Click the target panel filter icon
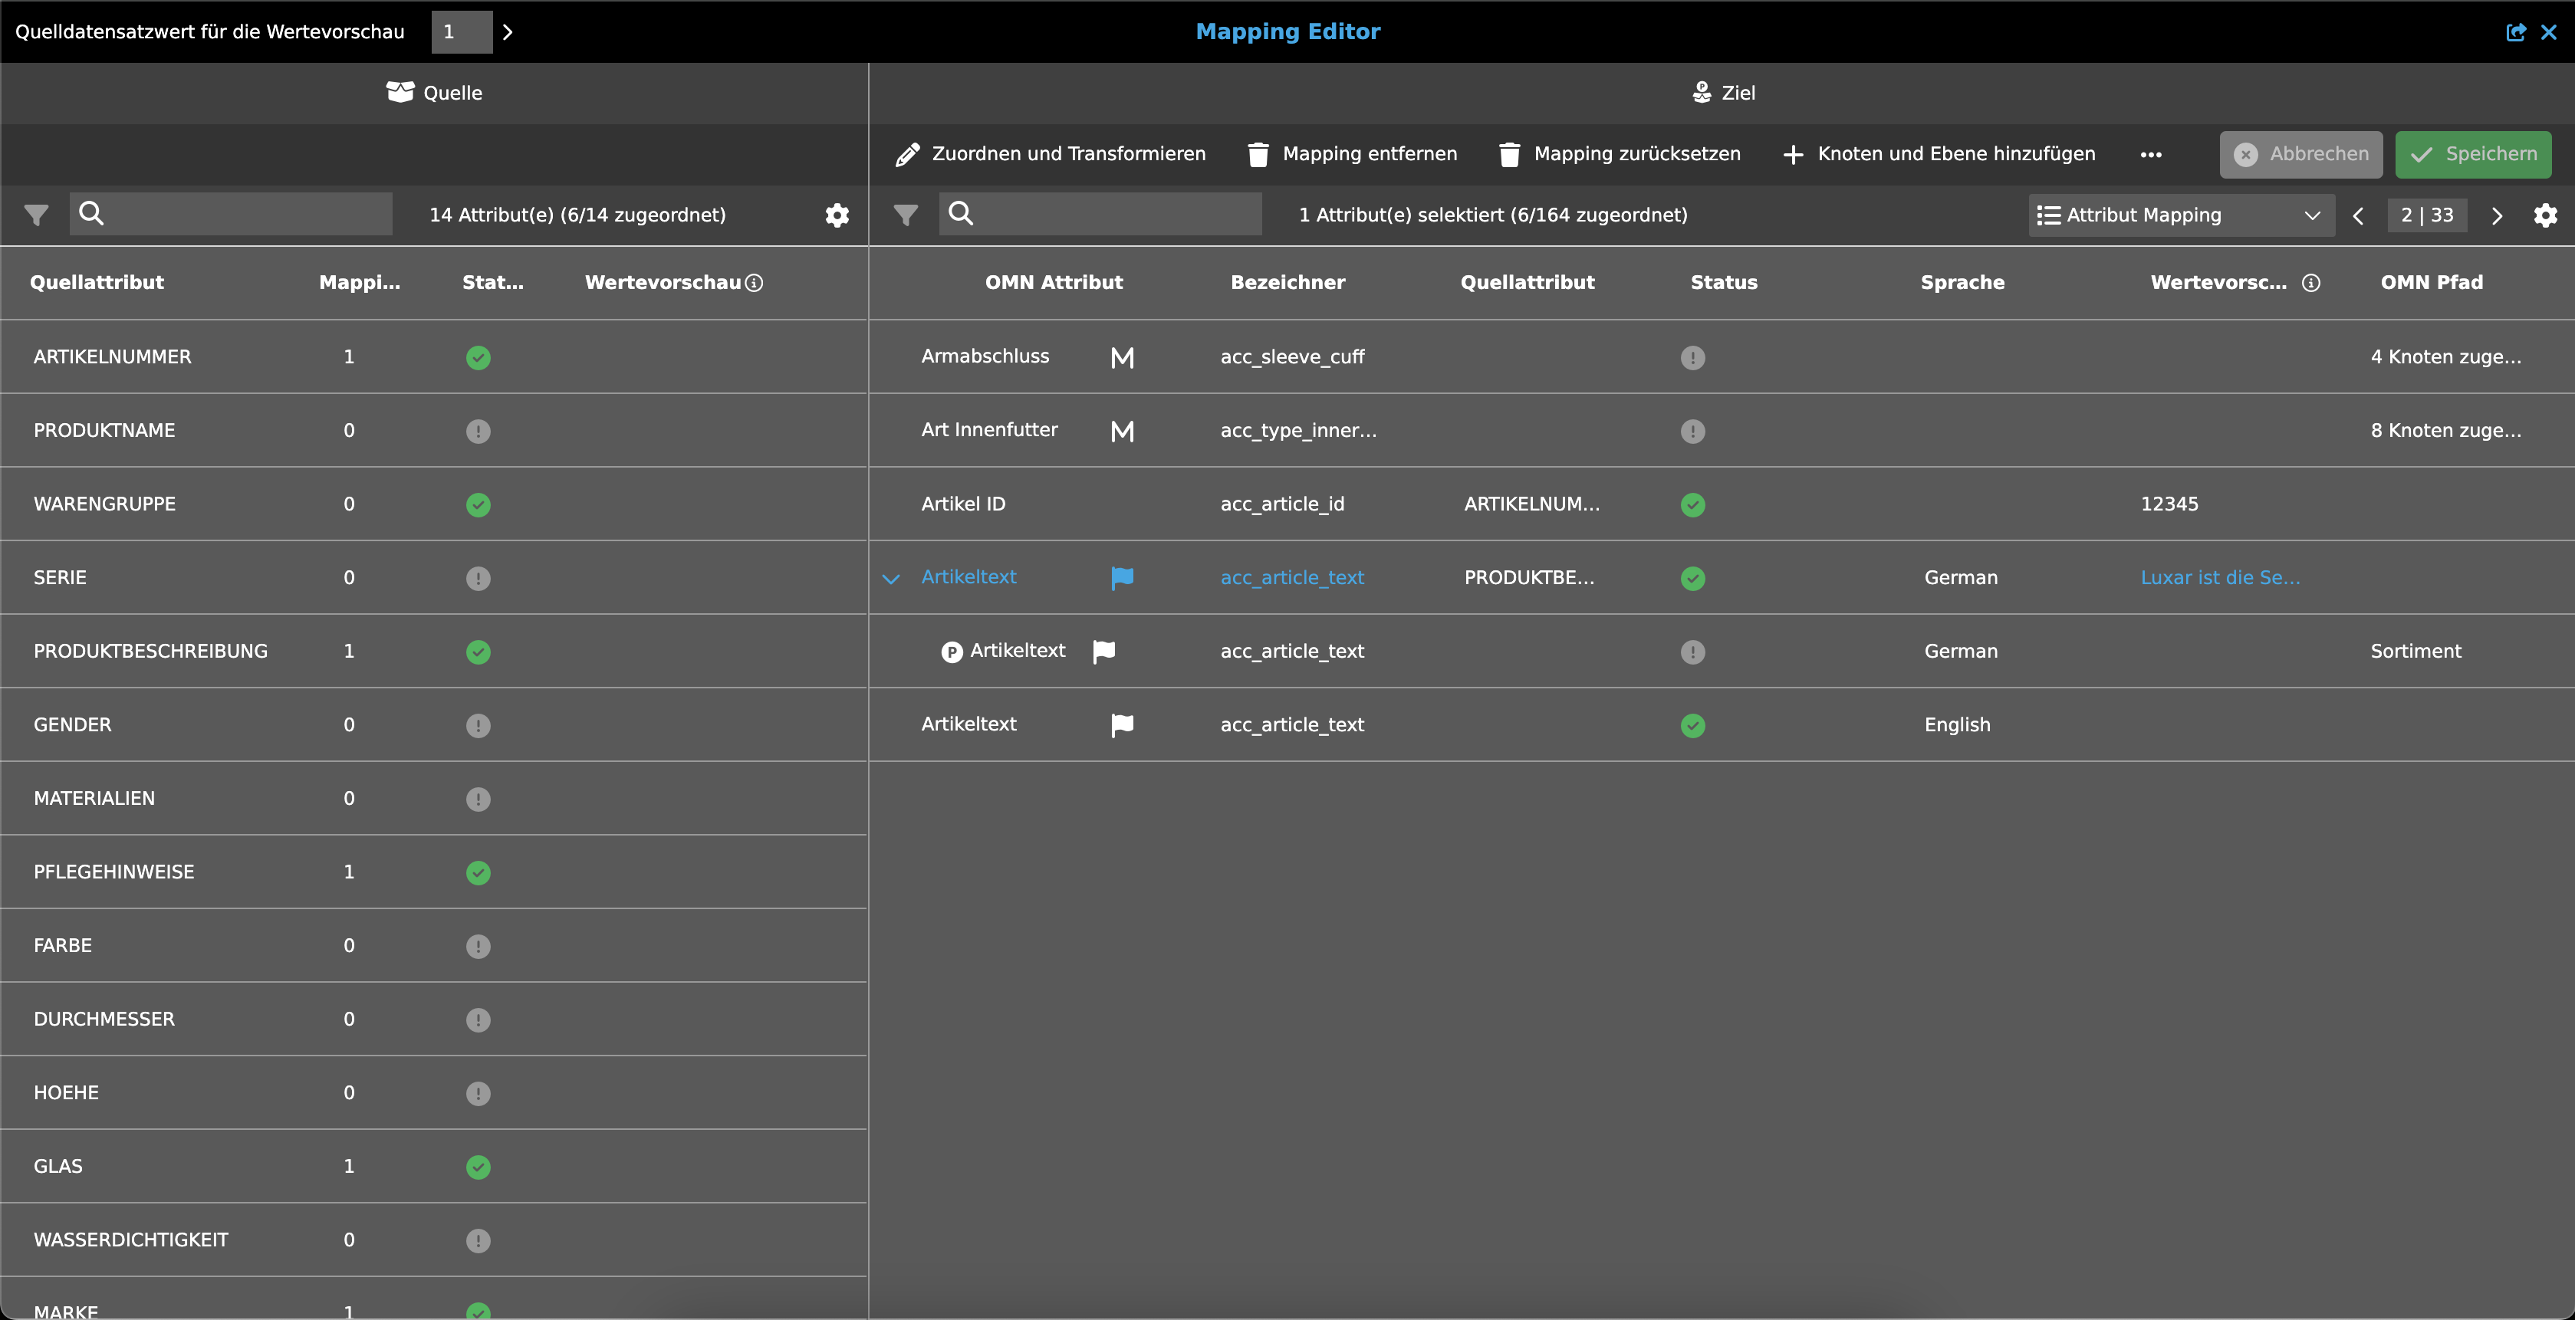2575x1320 pixels. pyautogui.click(x=906, y=215)
